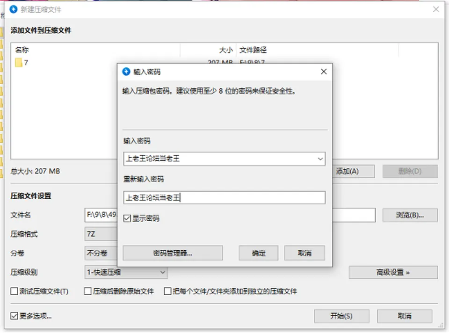Tick 压缩后删除原始文件 checkbox
449x333 pixels.
coord(87,291)
